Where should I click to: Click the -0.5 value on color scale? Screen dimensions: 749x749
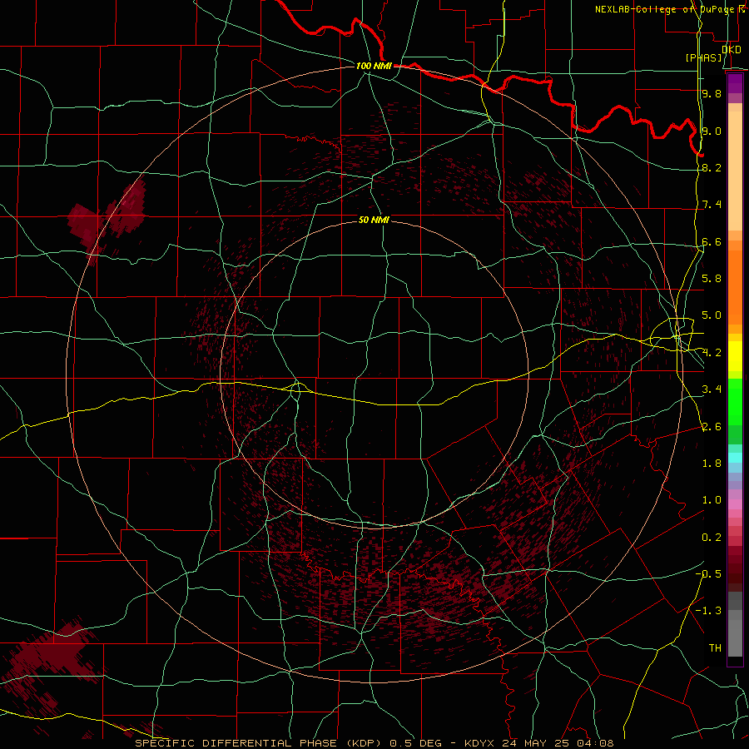tap(709, 573)
